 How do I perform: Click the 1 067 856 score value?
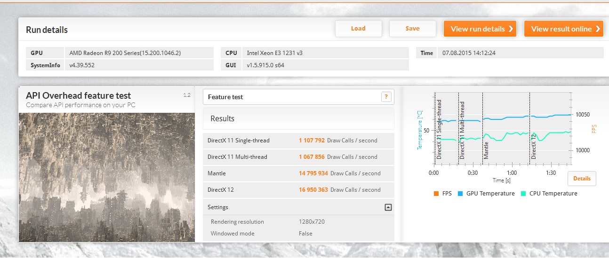312,156
